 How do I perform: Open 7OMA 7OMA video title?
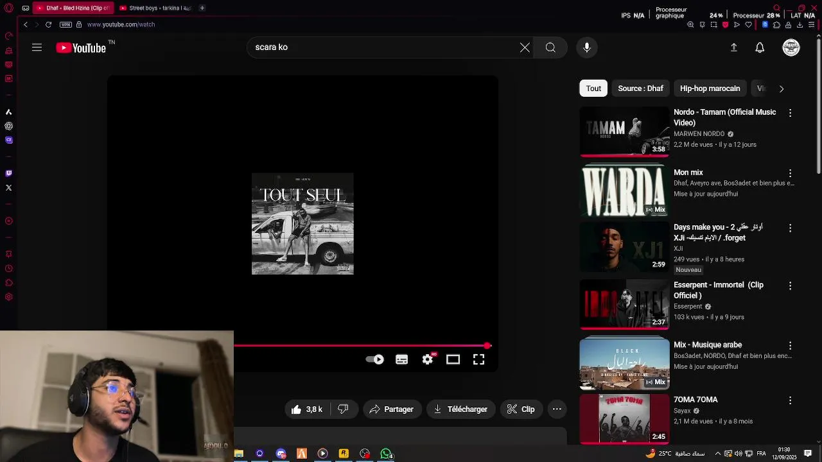click(695, 400)
